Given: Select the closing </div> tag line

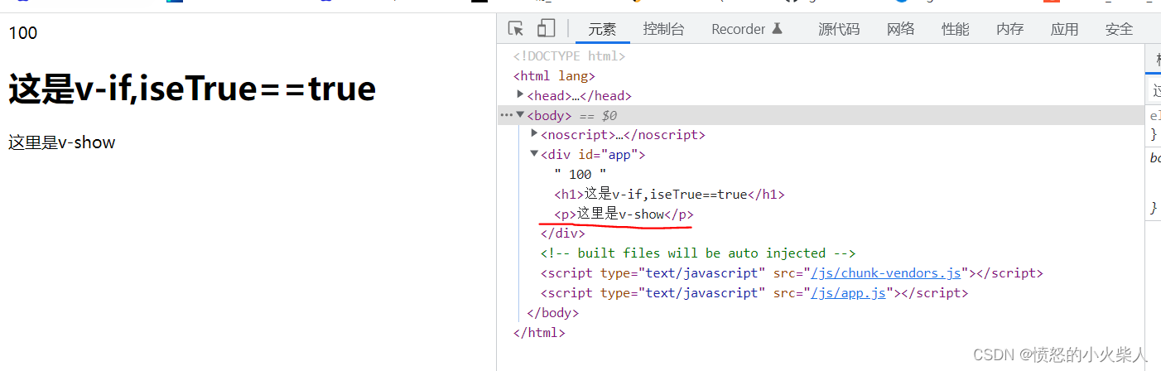Looking at the screenshot, I should 562,234.
